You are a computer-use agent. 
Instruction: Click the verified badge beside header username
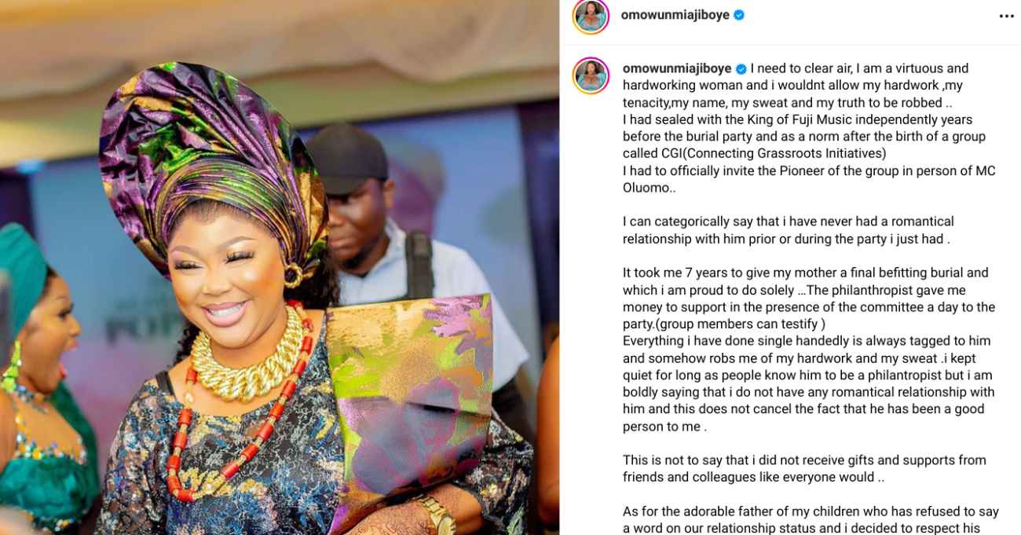pos(738,15)
